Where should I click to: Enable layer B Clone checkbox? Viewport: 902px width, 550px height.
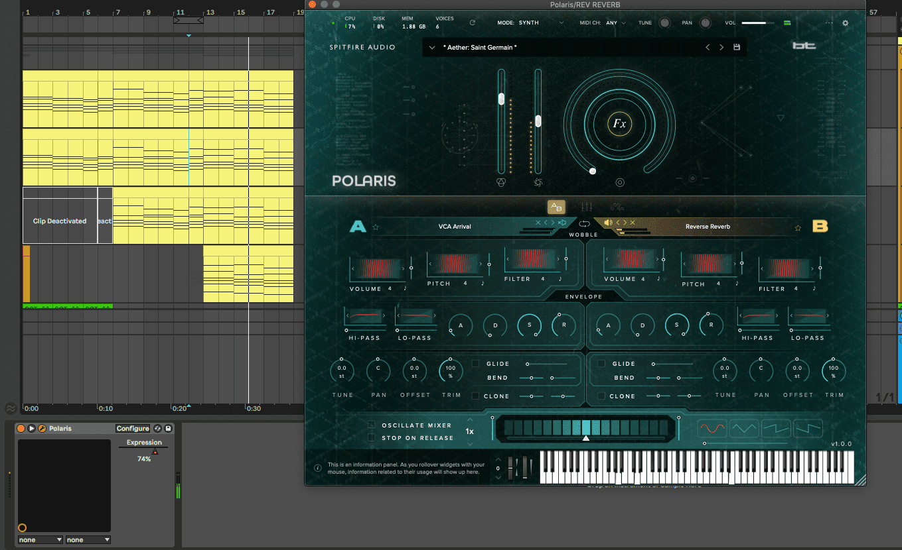pyautogui.click(x=601, y=396)
